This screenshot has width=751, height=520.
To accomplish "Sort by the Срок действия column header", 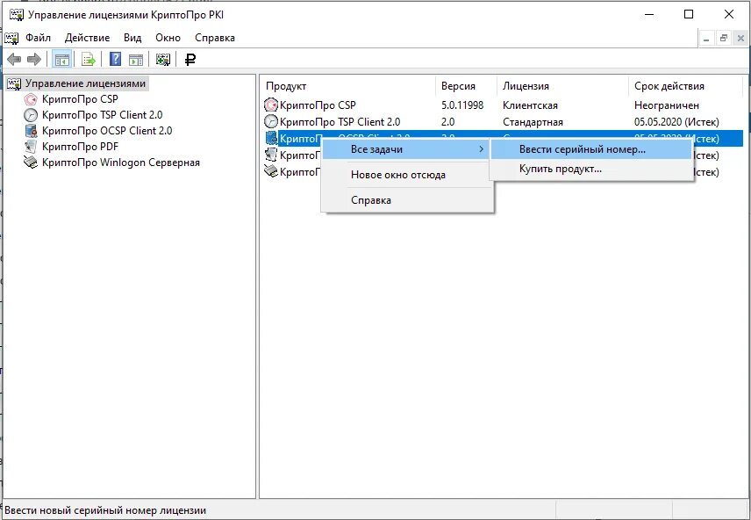I will [685, 86].
